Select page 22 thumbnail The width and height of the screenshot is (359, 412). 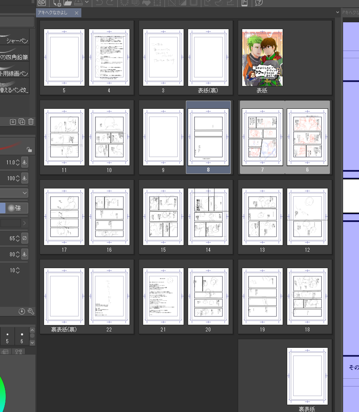click(109, 296)
